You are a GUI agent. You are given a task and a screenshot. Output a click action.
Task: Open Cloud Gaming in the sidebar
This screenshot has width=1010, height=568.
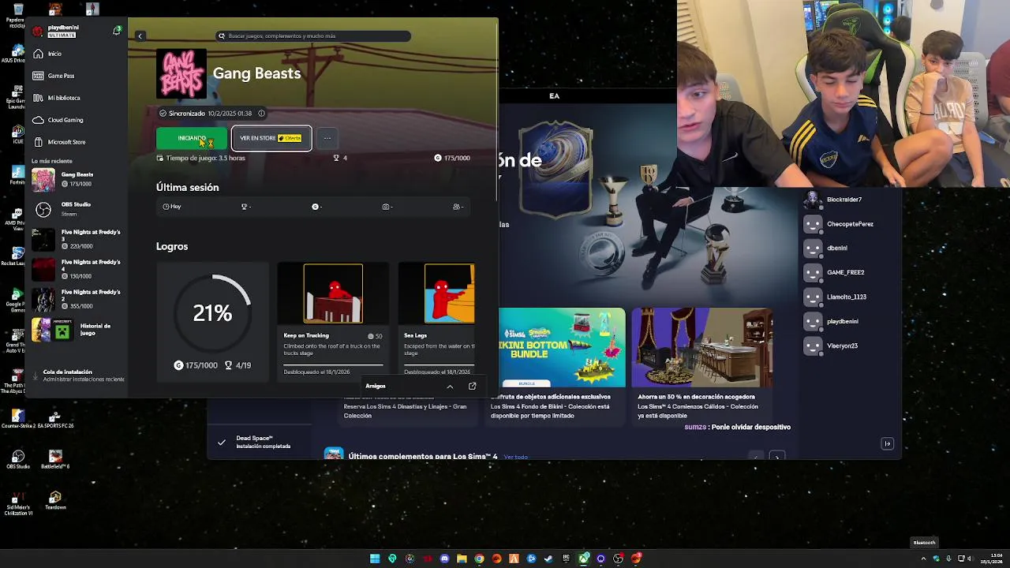(x=77, y=120)
